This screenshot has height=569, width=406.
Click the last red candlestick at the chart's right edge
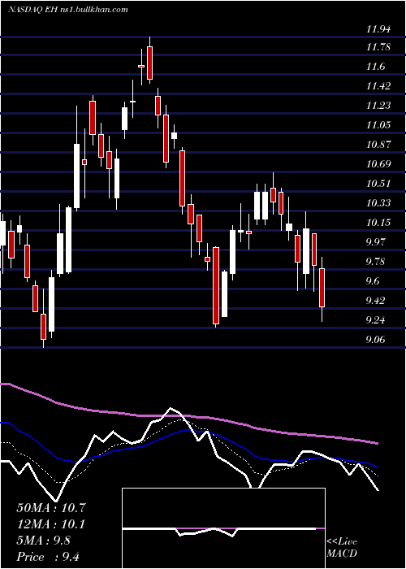point(322,288)
